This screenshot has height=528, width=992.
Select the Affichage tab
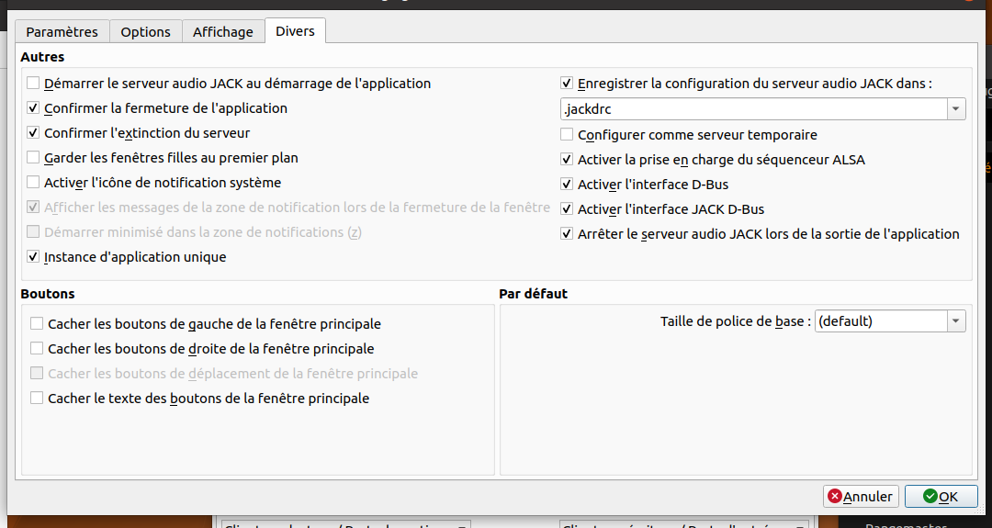(222, 31)
